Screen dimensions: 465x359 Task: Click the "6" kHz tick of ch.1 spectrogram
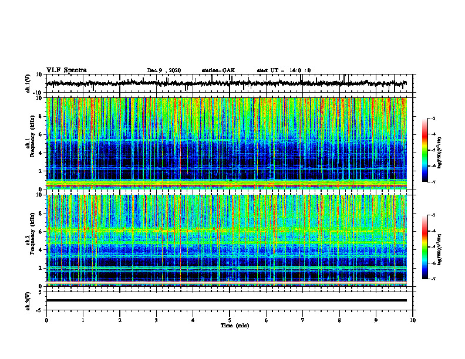pos(41,134)
